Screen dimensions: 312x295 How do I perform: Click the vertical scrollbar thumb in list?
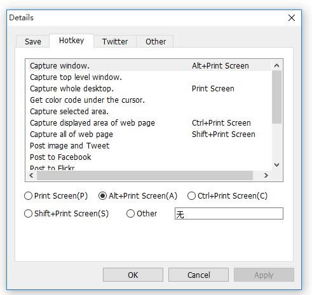(276, 97)
